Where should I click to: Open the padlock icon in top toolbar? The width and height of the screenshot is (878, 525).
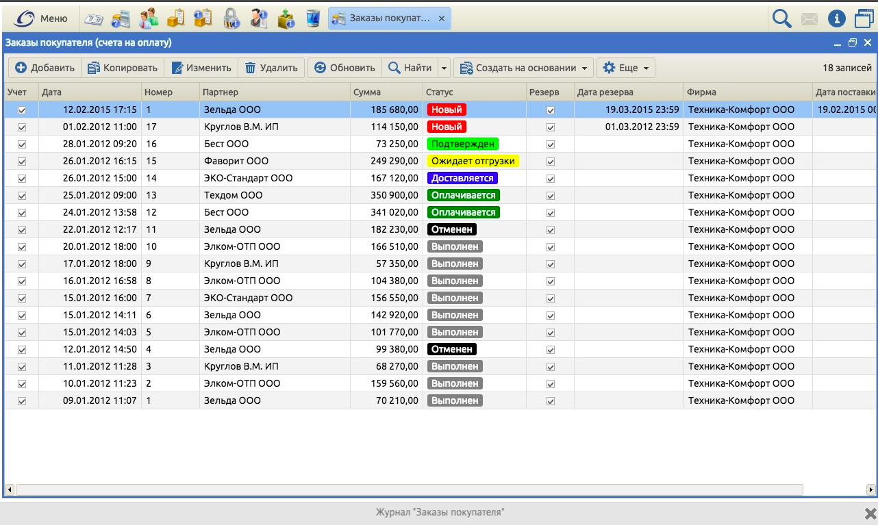coord(231,18)
